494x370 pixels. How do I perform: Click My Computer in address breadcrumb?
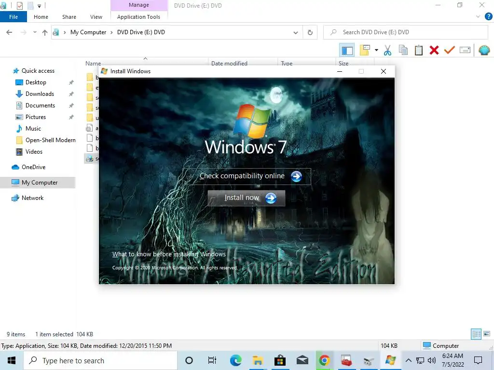pyautogui.click(x=88, y=32)
